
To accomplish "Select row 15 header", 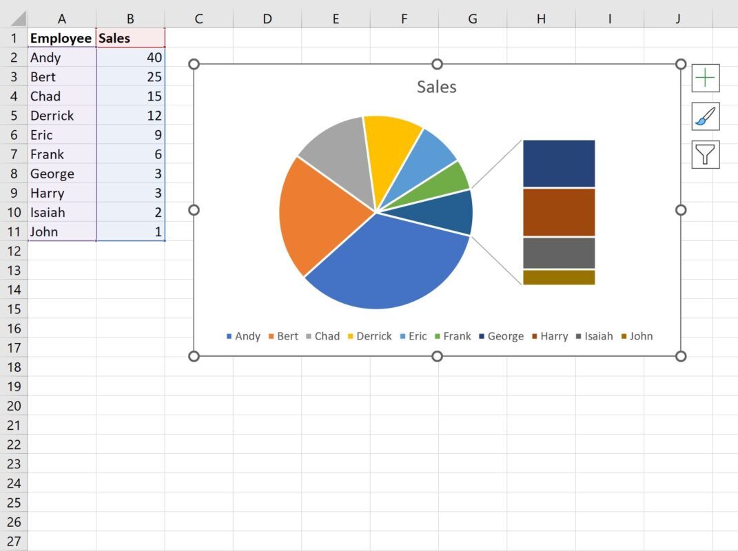I will 14,309.
